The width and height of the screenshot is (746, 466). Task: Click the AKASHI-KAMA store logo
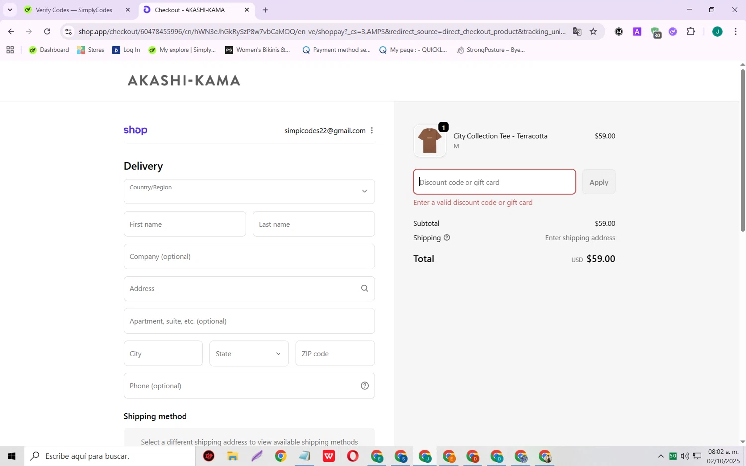click(x=184, y=80)
